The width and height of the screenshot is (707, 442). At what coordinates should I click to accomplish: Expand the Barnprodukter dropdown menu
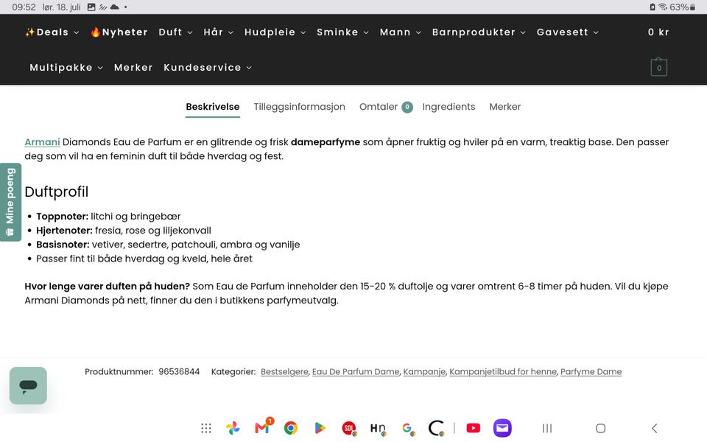coord(479,32)
